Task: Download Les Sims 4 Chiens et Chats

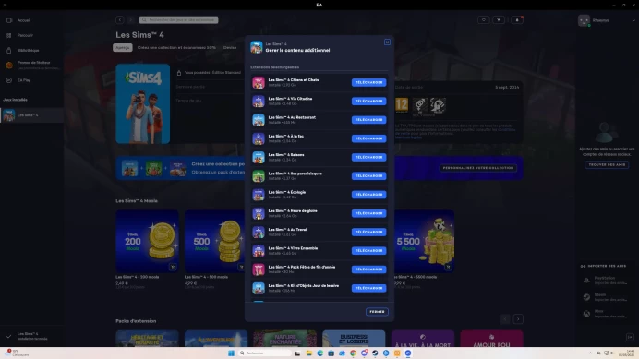Action: click(368, 82)
